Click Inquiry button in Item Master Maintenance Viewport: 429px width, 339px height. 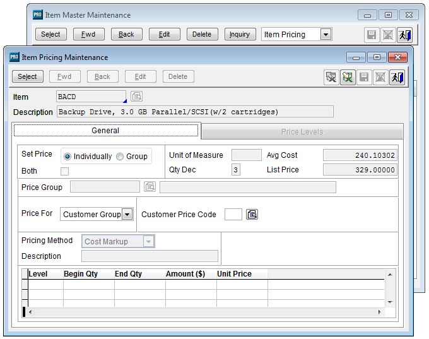pos(240,34)
